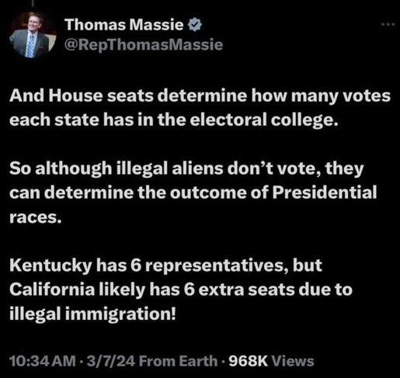Screen dimensions: 400x378
Task: Open the three-dot more options menu
Action: (x=388, y=25)
